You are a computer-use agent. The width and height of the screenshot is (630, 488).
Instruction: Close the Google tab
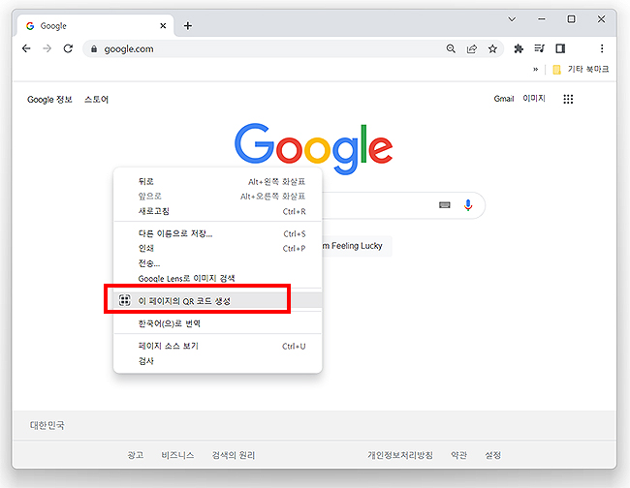coord(163,26)
